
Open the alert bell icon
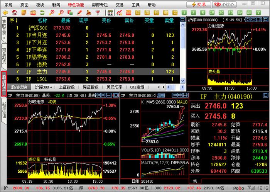[88, 13]
